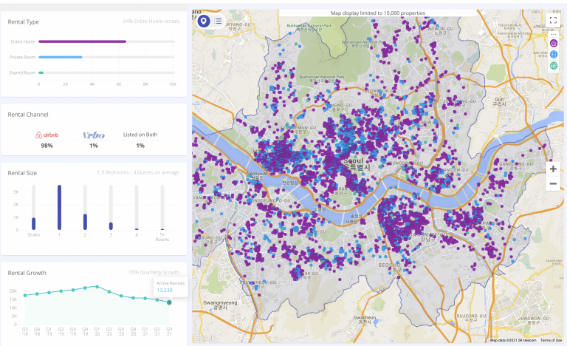This screenshot has height=346, width=567.
Task: Click the Vrbo logo
Action: click(x=94, y=135)
